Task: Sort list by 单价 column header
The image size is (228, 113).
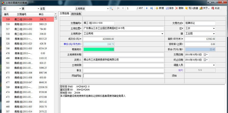Action: pyautogui.click(x=41, y=14)
